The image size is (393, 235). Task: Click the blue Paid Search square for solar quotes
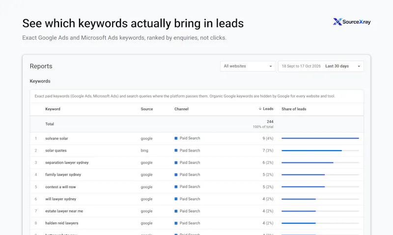pos(176,151)
